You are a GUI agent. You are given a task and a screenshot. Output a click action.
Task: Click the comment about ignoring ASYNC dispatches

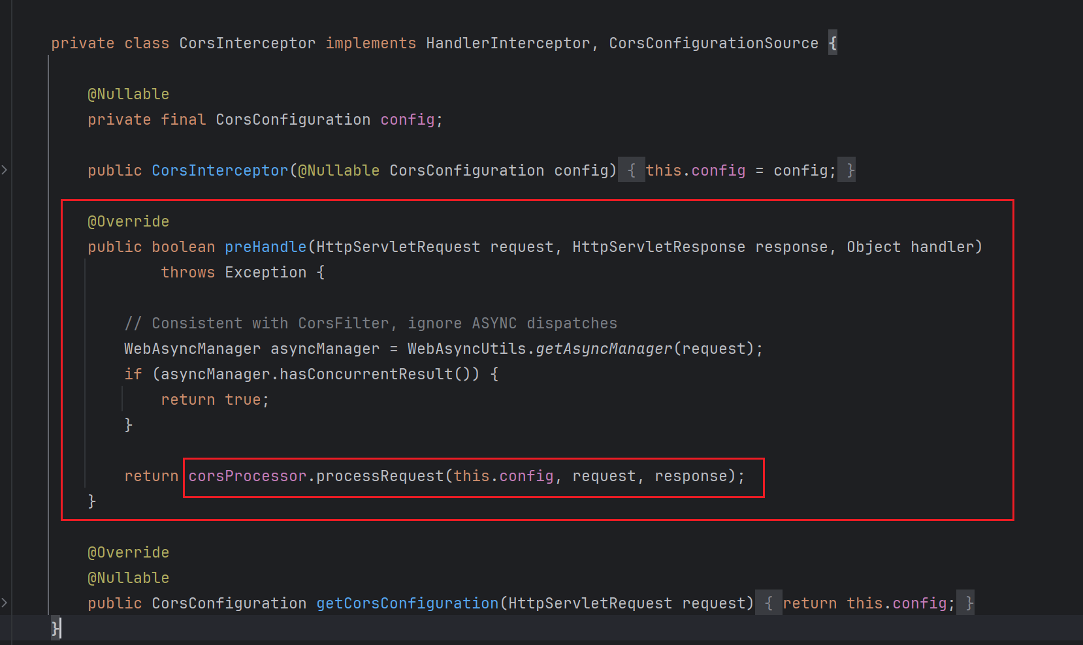pos(370,323)
